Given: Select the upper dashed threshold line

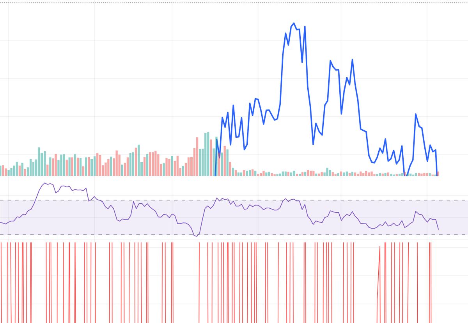Looking at the screenshot, I should tap(117, 200).
